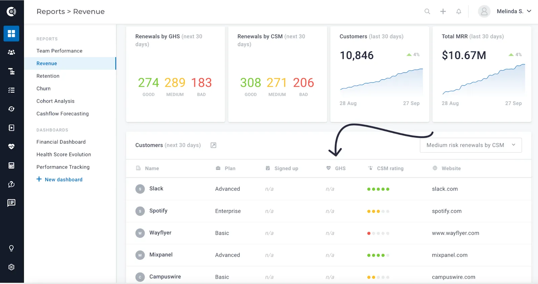Click the heart health score sidebar icon
This screenshot has width=538, height=284.
pos(11,147)
